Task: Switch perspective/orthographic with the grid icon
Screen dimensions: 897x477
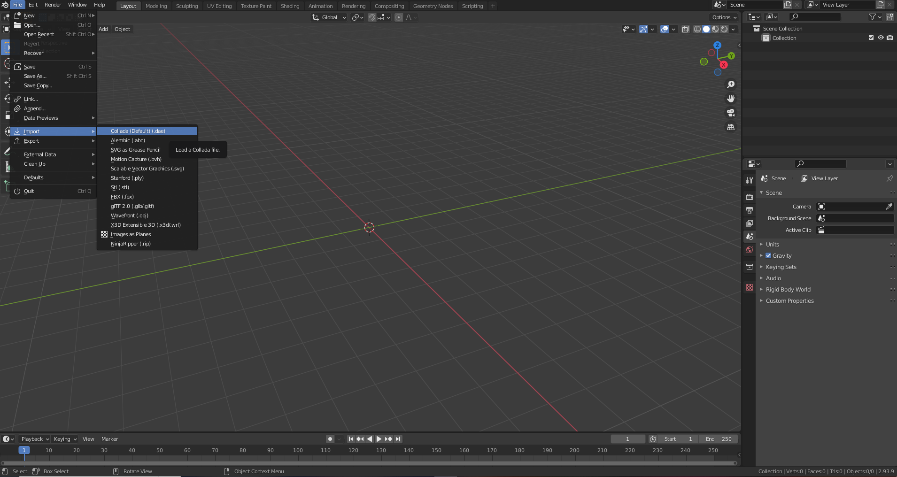Action: tap(731, 127)
